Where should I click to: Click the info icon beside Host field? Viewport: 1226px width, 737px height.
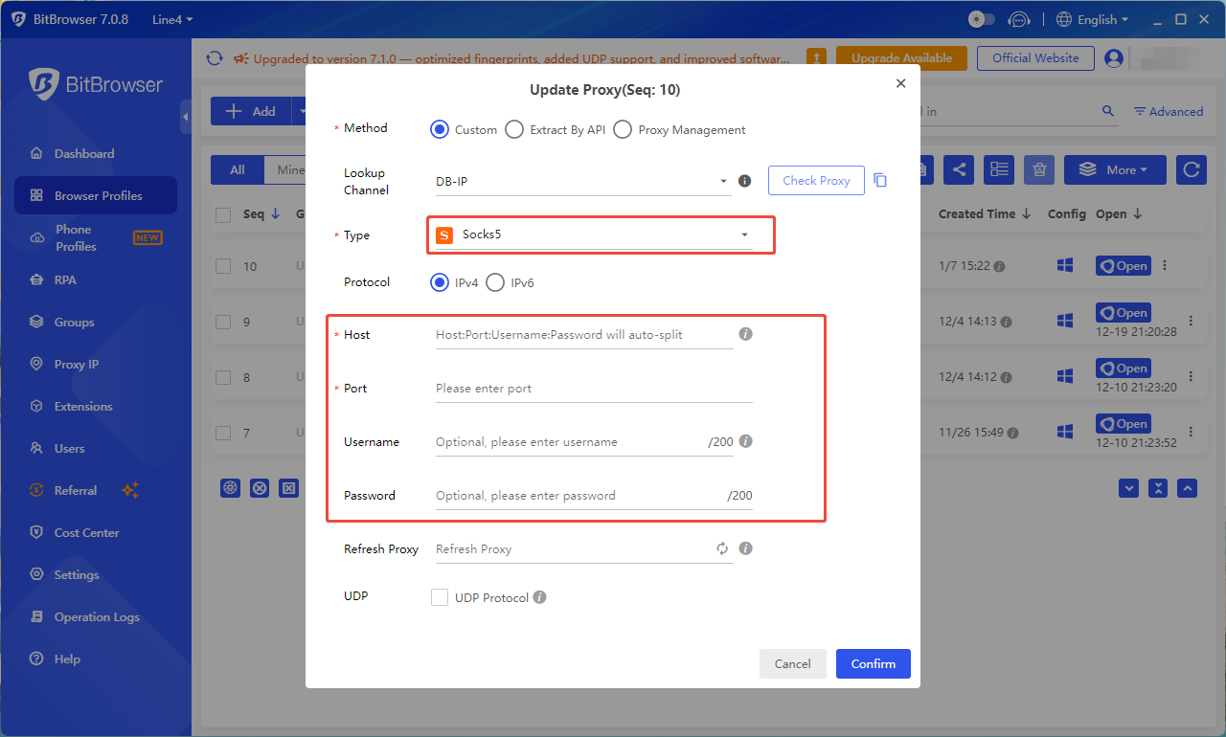click(745, 334)
